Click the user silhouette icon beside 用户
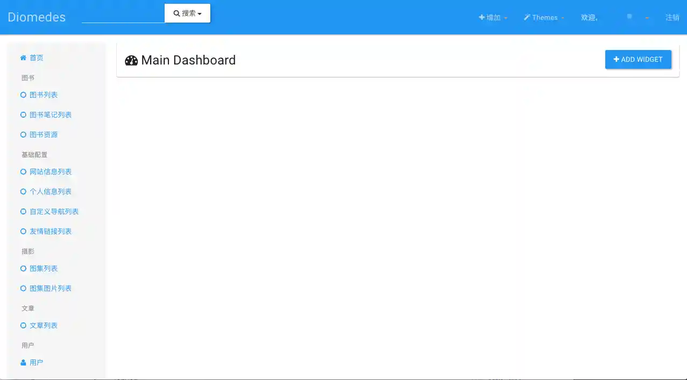The height and width of the screenshot is (380, 687). click(23, 362)
